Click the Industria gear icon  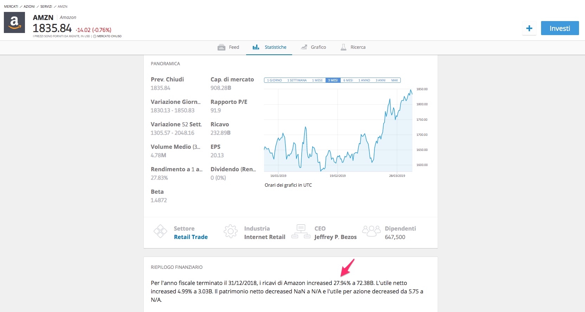[231, 231]
